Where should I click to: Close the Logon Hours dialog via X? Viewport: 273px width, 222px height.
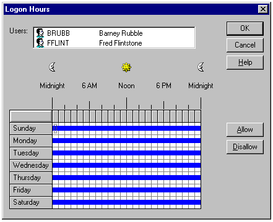click(x=263, y=9)
